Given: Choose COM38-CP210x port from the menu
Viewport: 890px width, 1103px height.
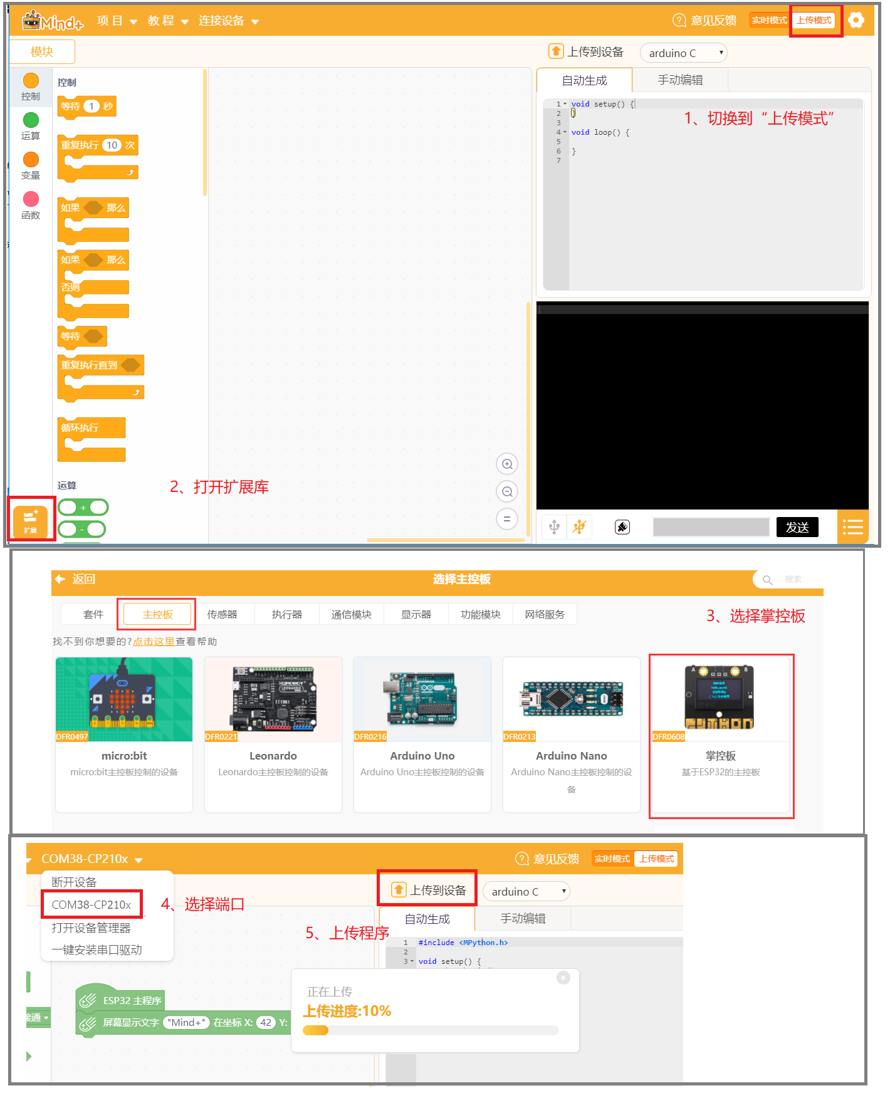Looking at the screenshot, I should 92,904.
